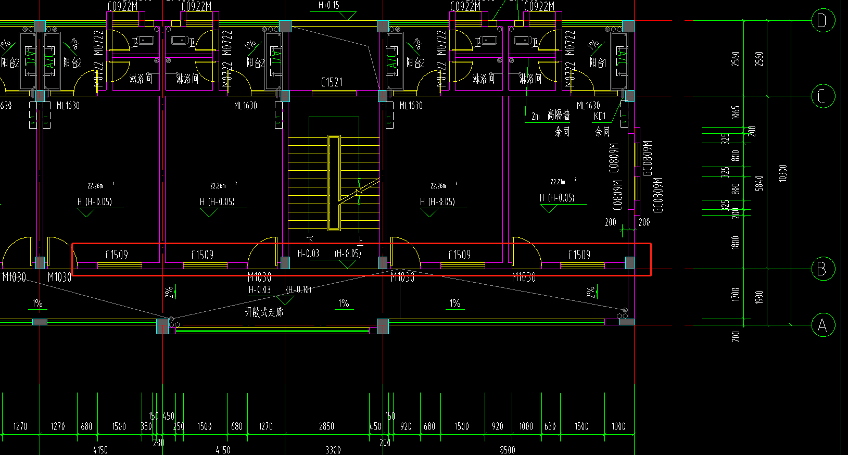Select the 1880 dimension text
This screenshot has height=455, width=848.
pos(736,243)
